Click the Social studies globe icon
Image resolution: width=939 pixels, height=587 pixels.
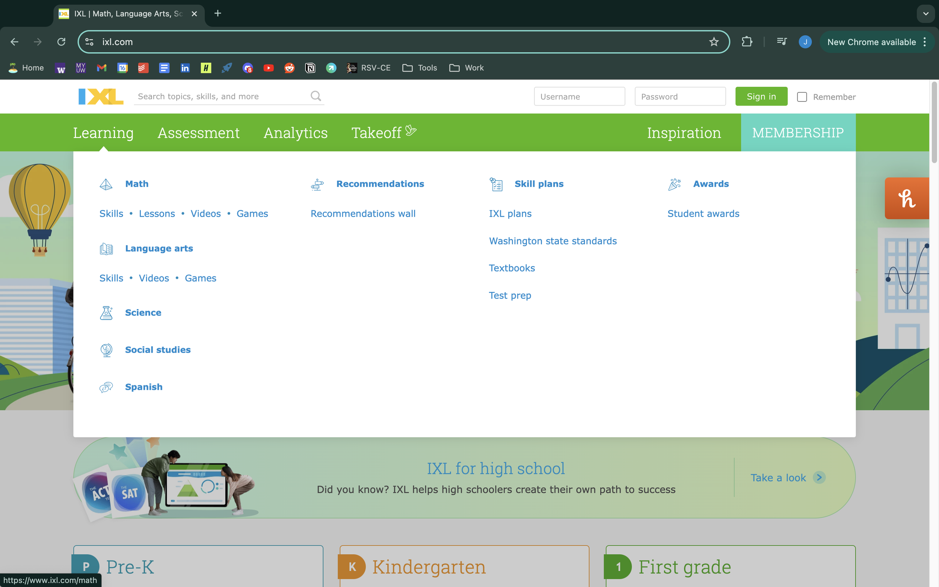click(x=106, y=350)
